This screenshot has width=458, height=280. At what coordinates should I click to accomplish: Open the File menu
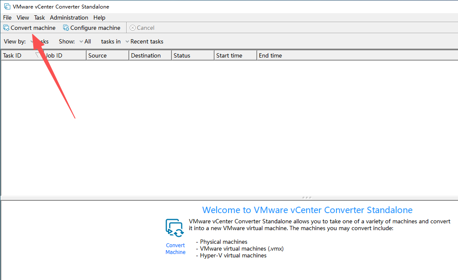coord(7,17)
